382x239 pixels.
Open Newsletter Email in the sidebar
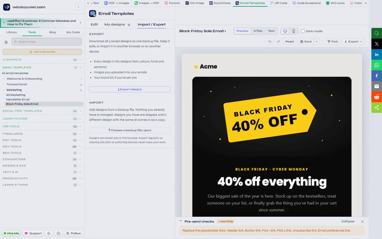click(x=18, y=99)
